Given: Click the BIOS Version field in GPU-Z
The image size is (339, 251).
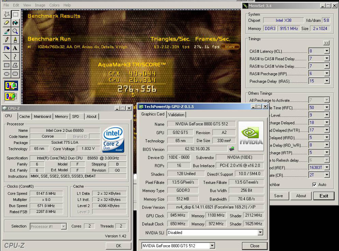Looking at the screenshot, I should coord(197,148).
